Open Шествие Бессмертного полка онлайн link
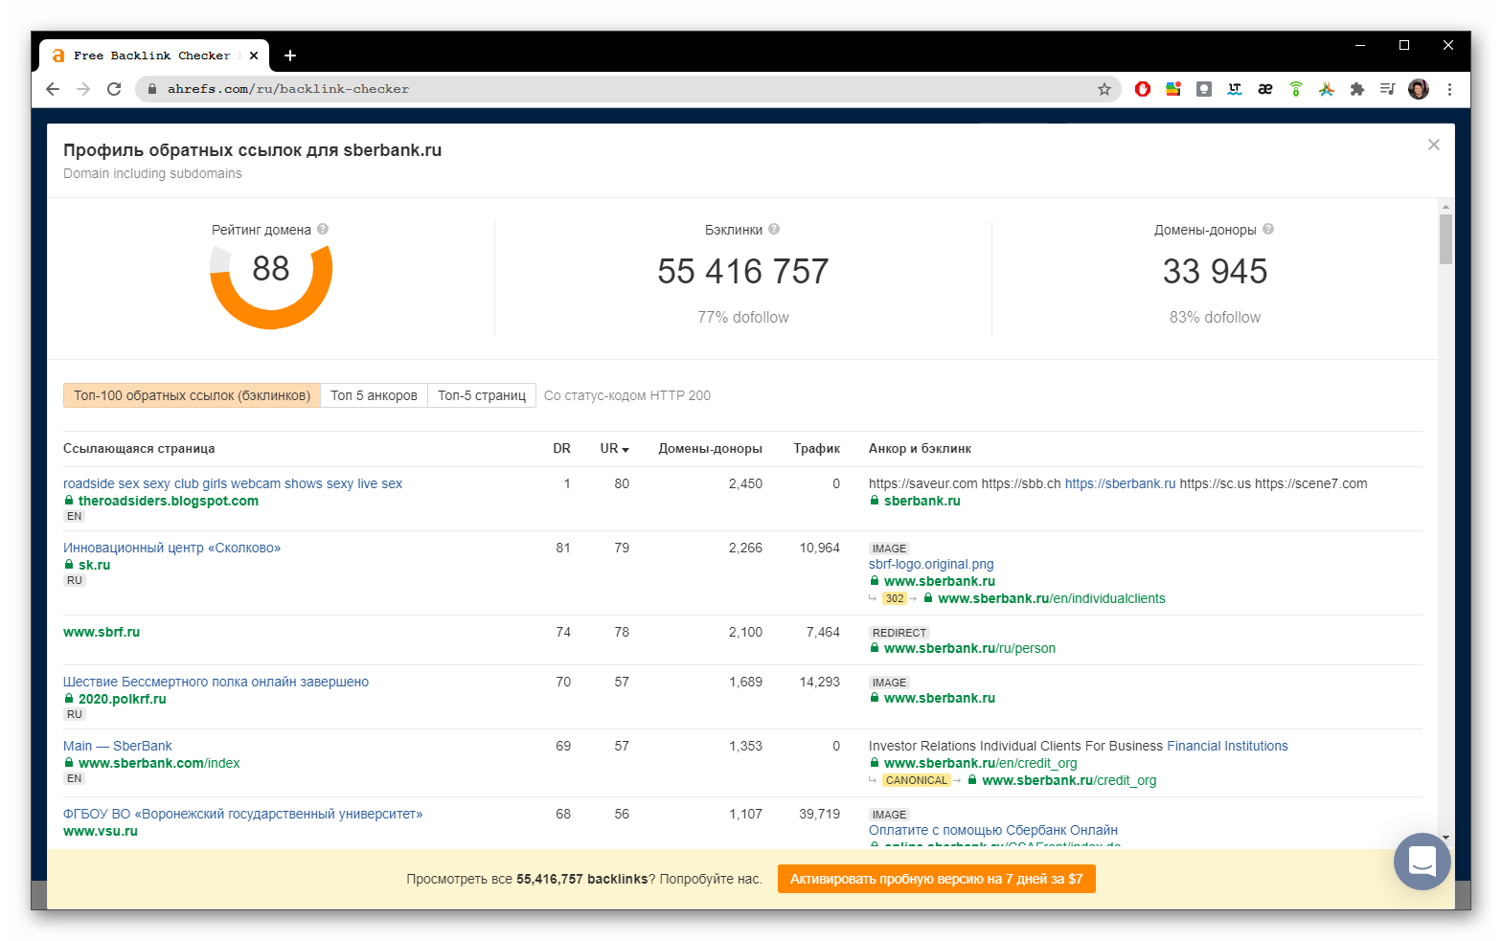1502x941 pixels. [216, 682]
